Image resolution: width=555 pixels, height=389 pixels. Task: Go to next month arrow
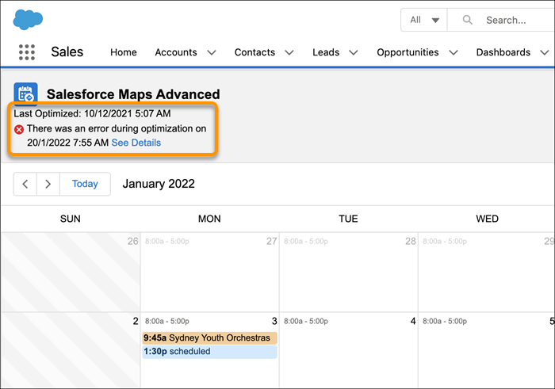click(x=48, y=184)
